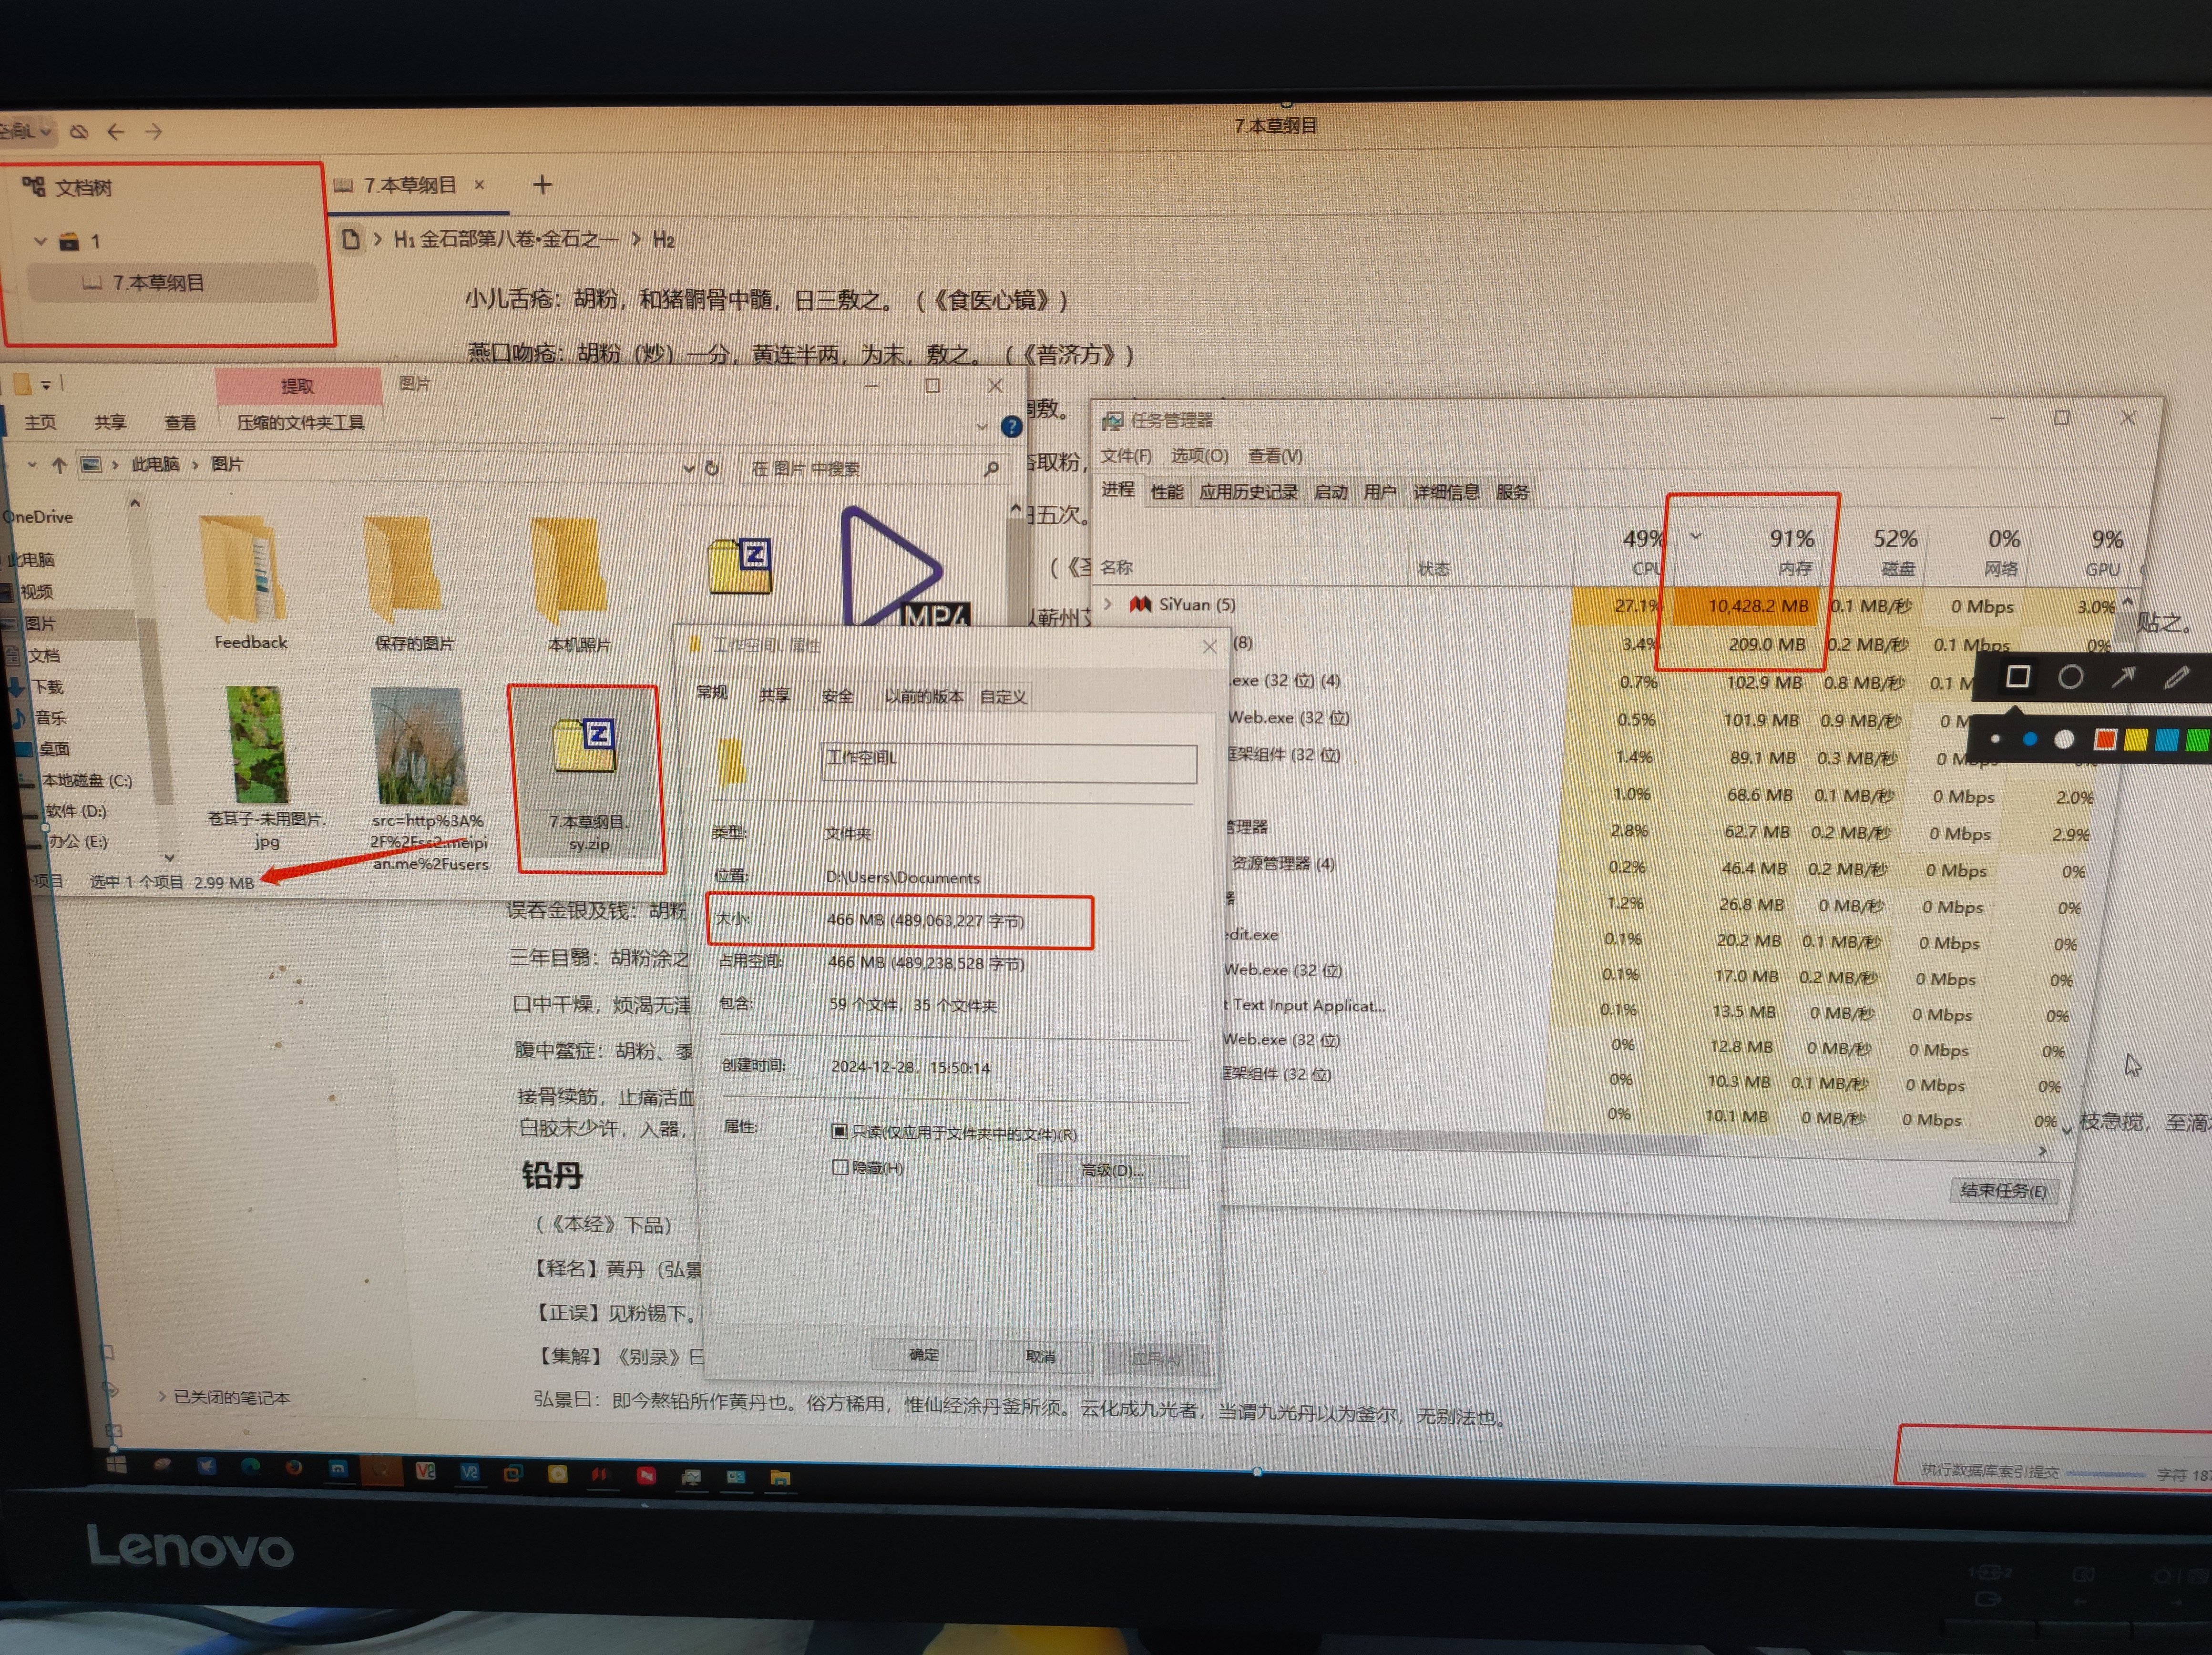Select the rectangle tool in the annotation toolbar
This screenshot has width=2212, height=1655.
[2018, 677]
